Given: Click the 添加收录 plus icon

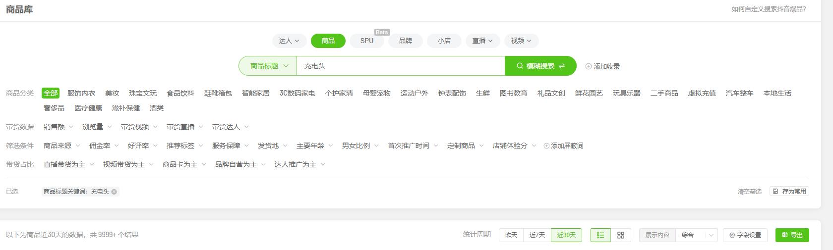Looking at the screenshot, I should (x=589, y=66).
